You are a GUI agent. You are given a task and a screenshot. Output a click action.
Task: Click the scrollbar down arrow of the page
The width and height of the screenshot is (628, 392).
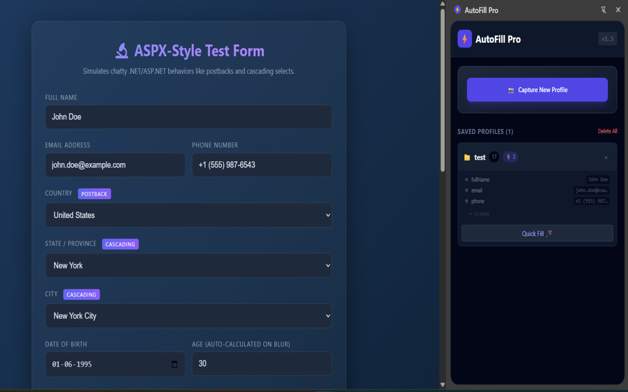(x=443, y=385)
